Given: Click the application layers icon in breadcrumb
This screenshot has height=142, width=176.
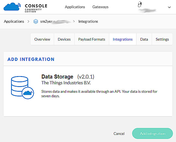Looking at the screenshot, I should coord(36,21).
